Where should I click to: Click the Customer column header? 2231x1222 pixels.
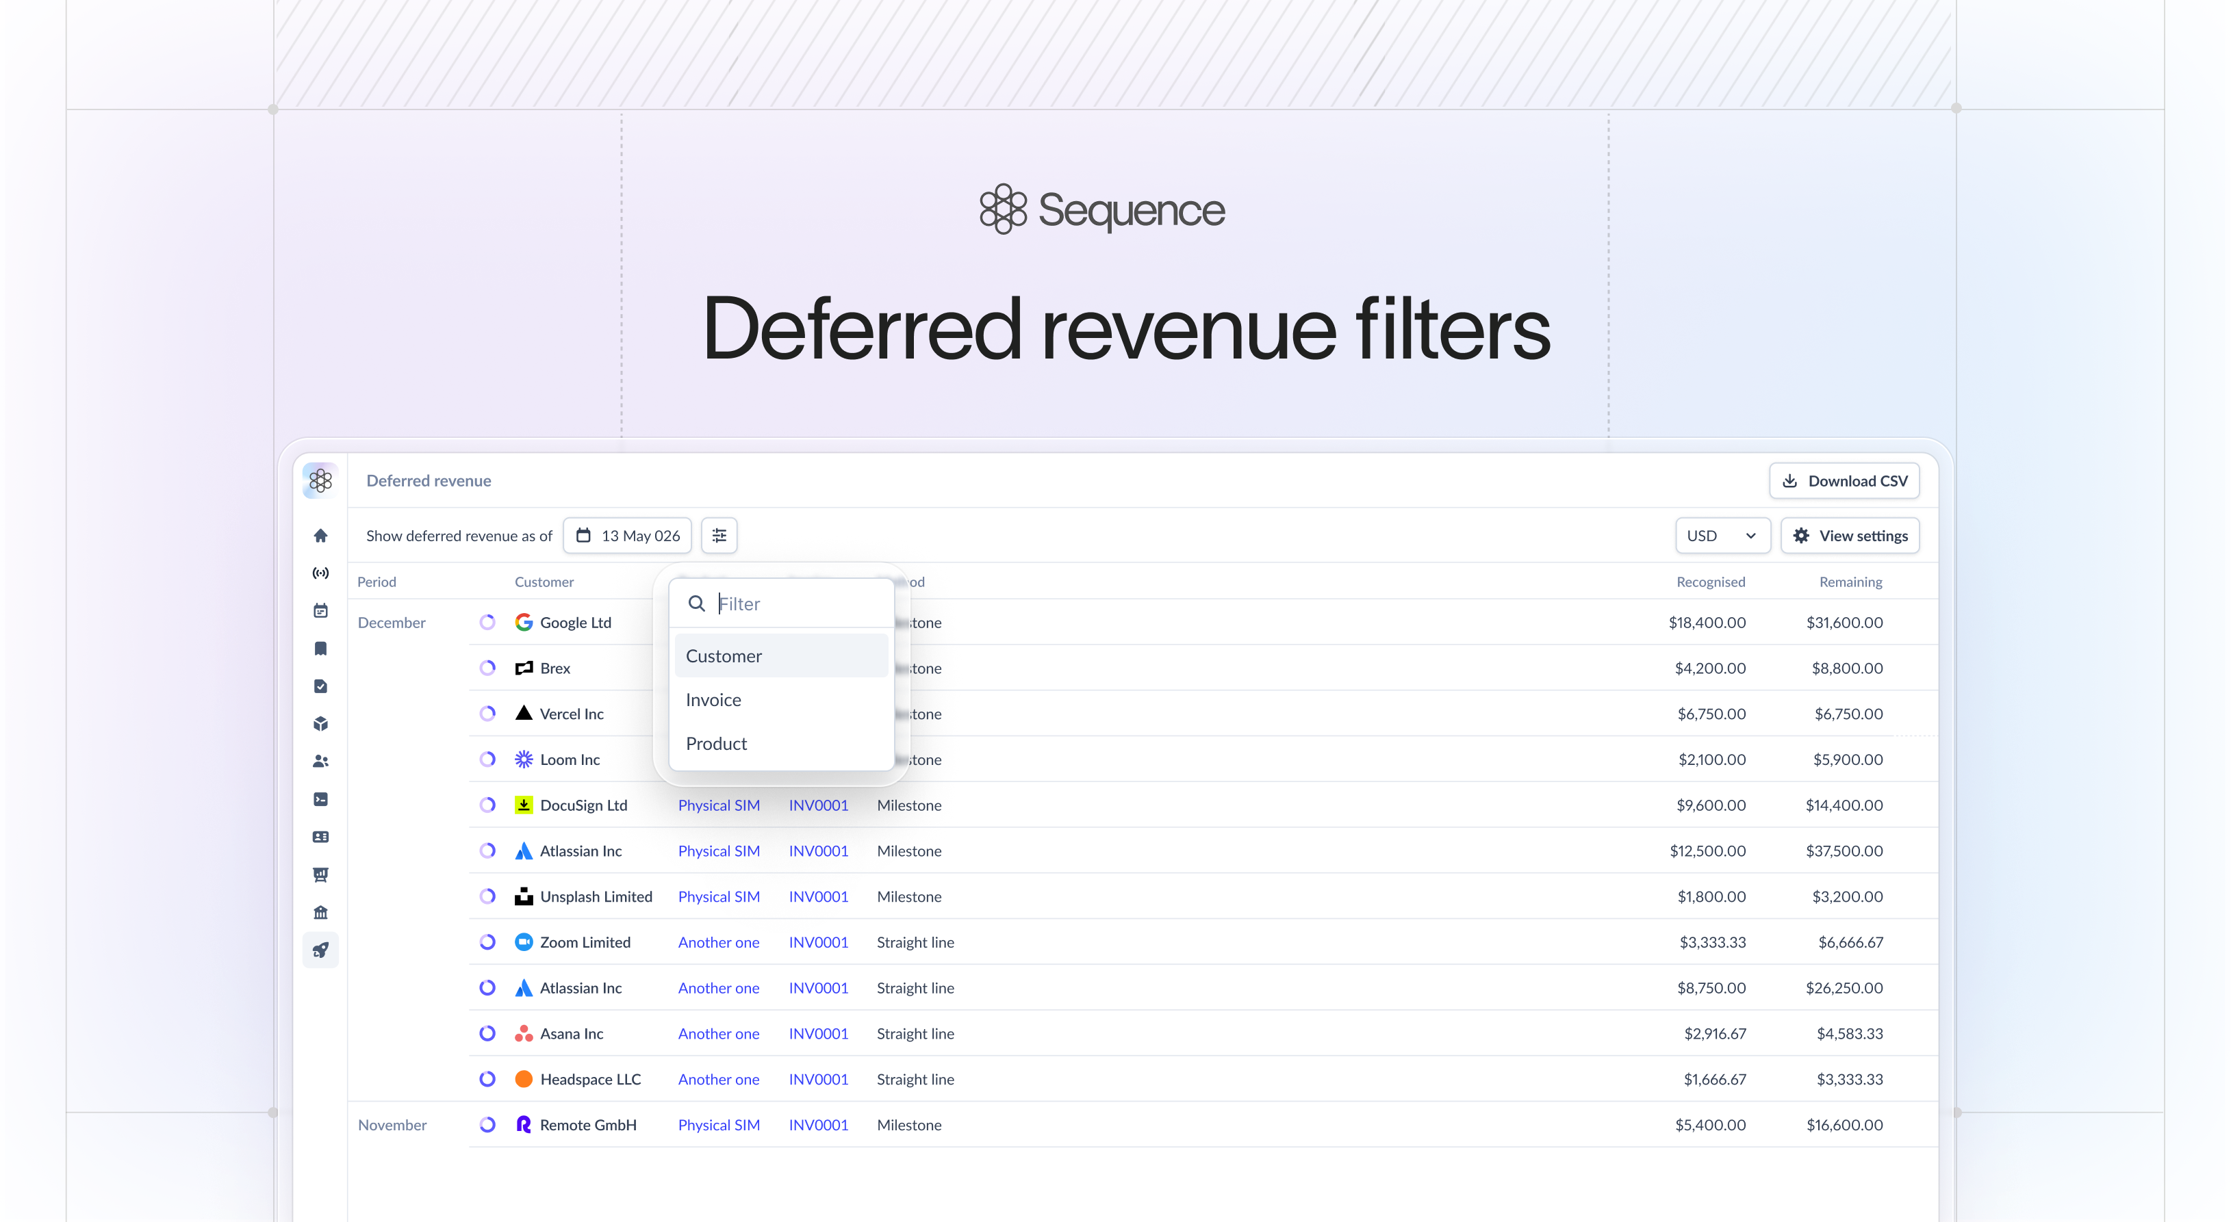(x=544, y=582)
